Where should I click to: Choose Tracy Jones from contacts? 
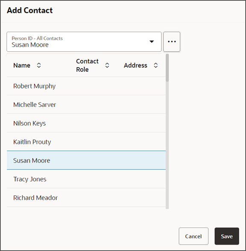[x=86, y=179]
